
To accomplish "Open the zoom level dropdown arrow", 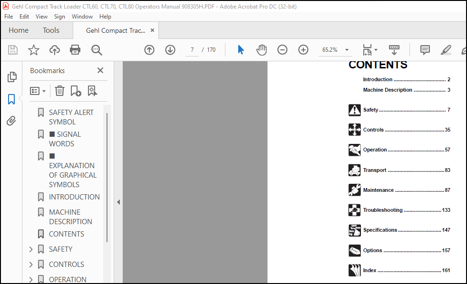I will click(x=347, y=50).
